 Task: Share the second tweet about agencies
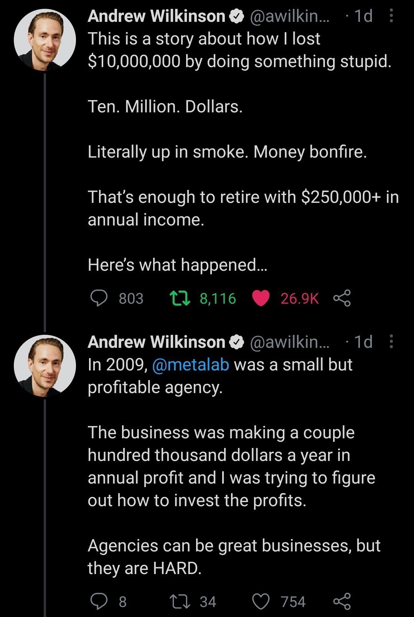click(x=341, y=601)
